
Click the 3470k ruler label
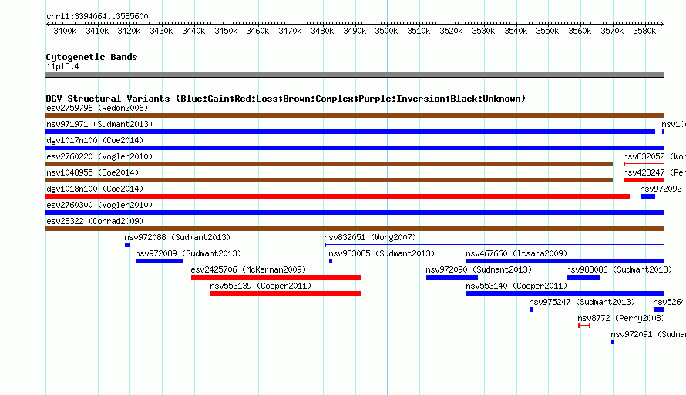tap(290, 31)
